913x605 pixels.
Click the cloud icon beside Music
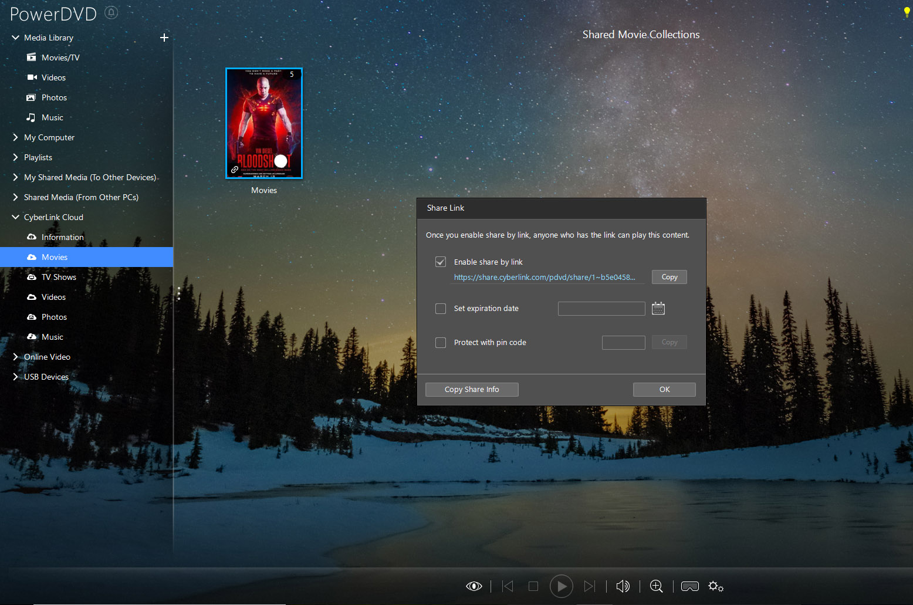tap(32, 337)
